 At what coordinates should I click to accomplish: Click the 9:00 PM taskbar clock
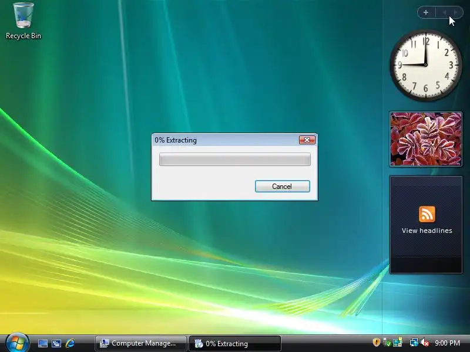(x=447, y=343)
